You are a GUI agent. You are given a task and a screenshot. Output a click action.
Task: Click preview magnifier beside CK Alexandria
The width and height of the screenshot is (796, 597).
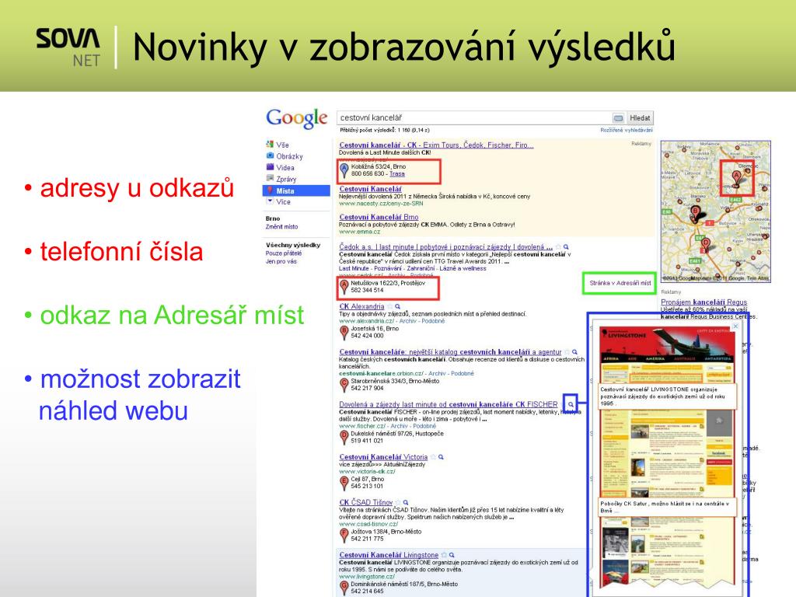pos(397,306)
